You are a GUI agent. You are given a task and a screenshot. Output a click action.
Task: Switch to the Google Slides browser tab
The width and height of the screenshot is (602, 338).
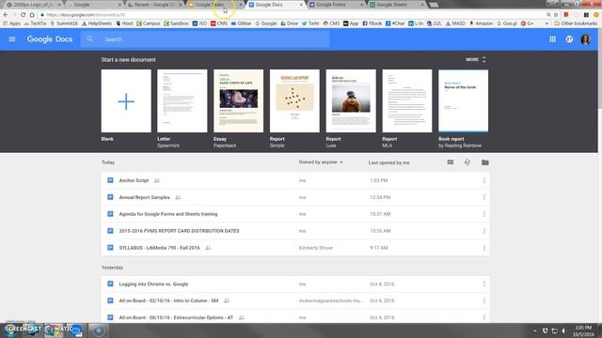tap(214, 5)
